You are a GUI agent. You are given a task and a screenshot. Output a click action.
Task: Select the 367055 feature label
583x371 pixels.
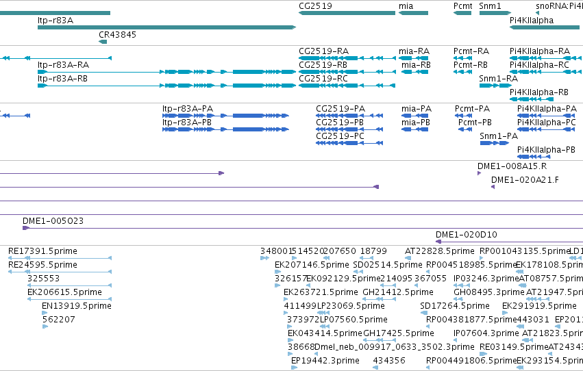coord(430,279)
